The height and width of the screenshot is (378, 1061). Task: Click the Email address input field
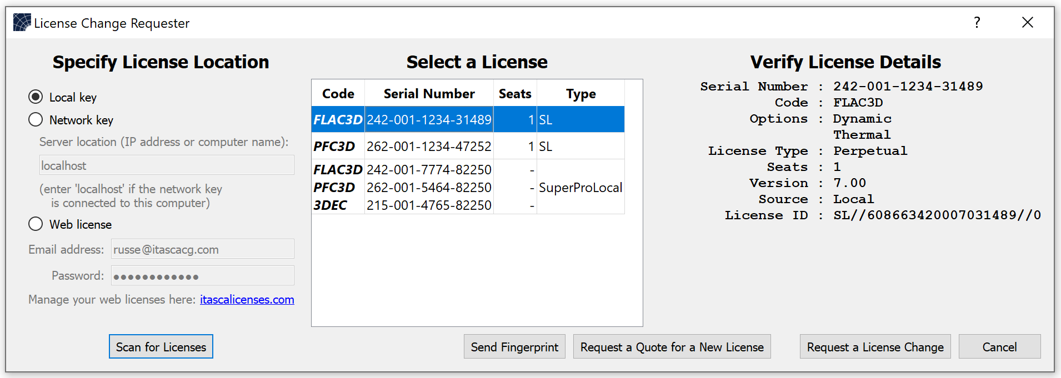202,249
